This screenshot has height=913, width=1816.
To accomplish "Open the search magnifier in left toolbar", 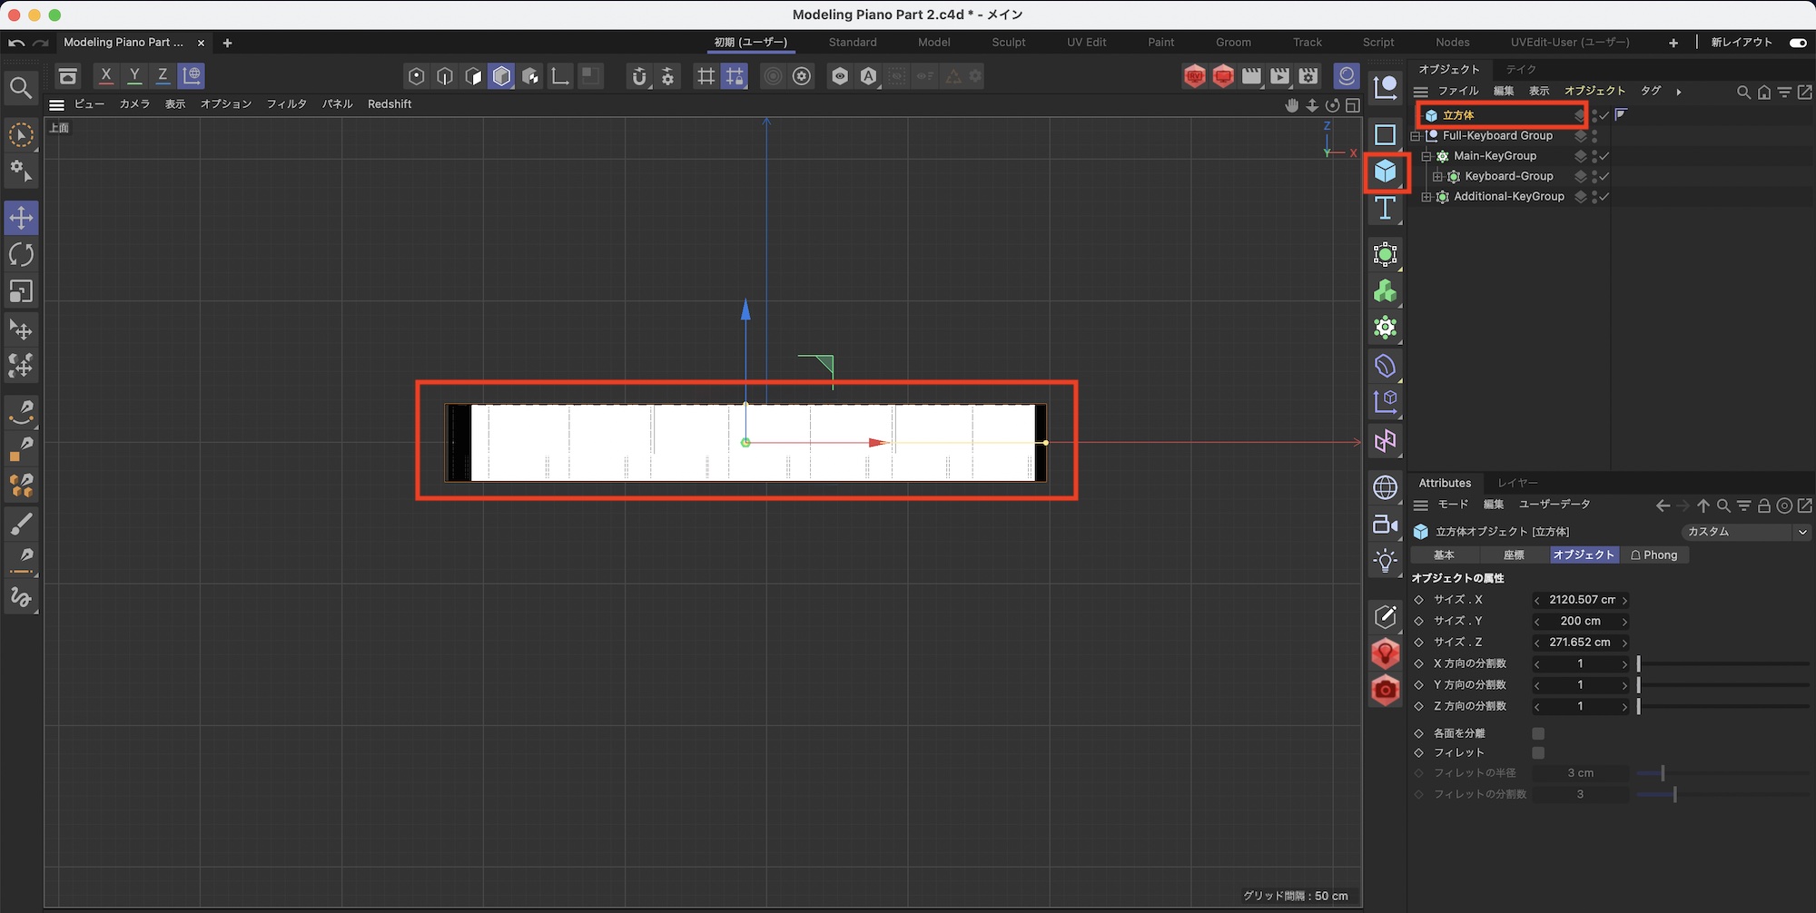I will tap(21, 88).
